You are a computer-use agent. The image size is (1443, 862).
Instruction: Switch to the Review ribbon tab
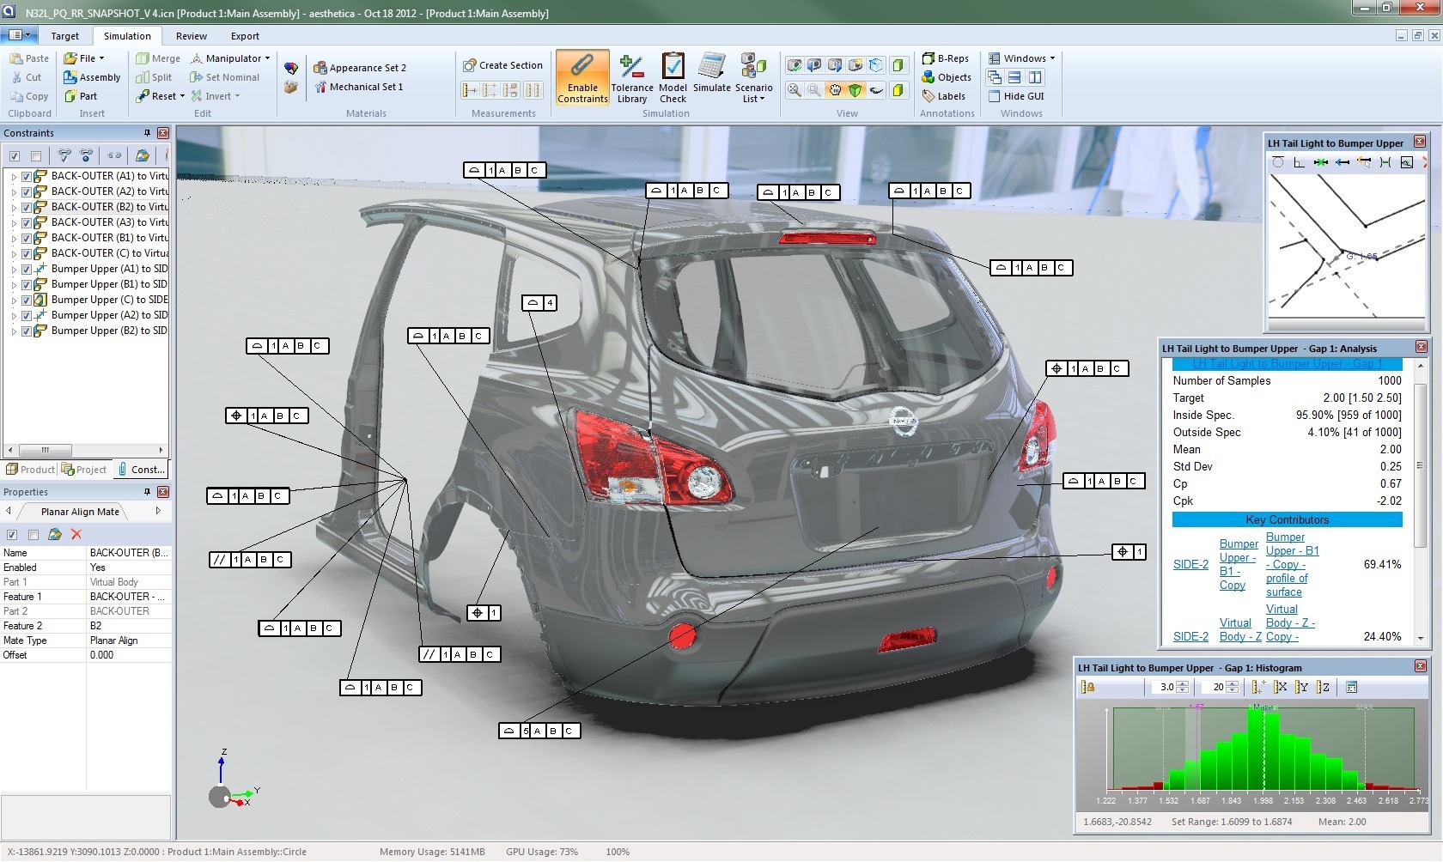pos(191,36)
